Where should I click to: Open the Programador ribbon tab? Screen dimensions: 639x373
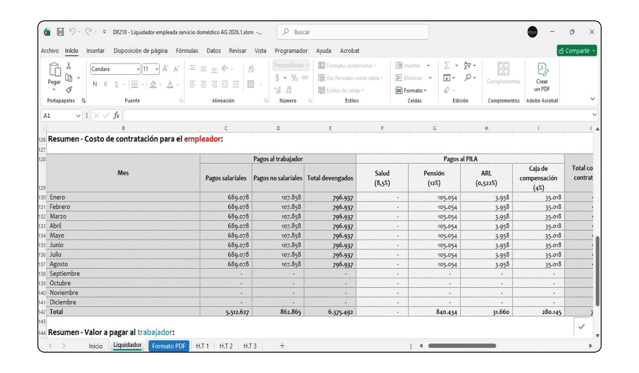click(x=292, y=51)
